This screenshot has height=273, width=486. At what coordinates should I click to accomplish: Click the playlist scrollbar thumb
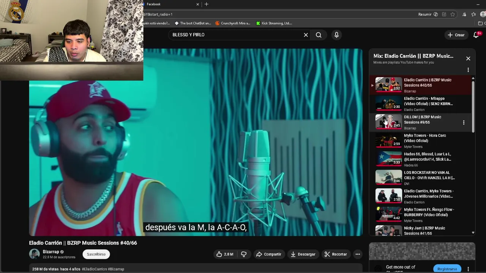pyautogui.click(x=473, y=106)
